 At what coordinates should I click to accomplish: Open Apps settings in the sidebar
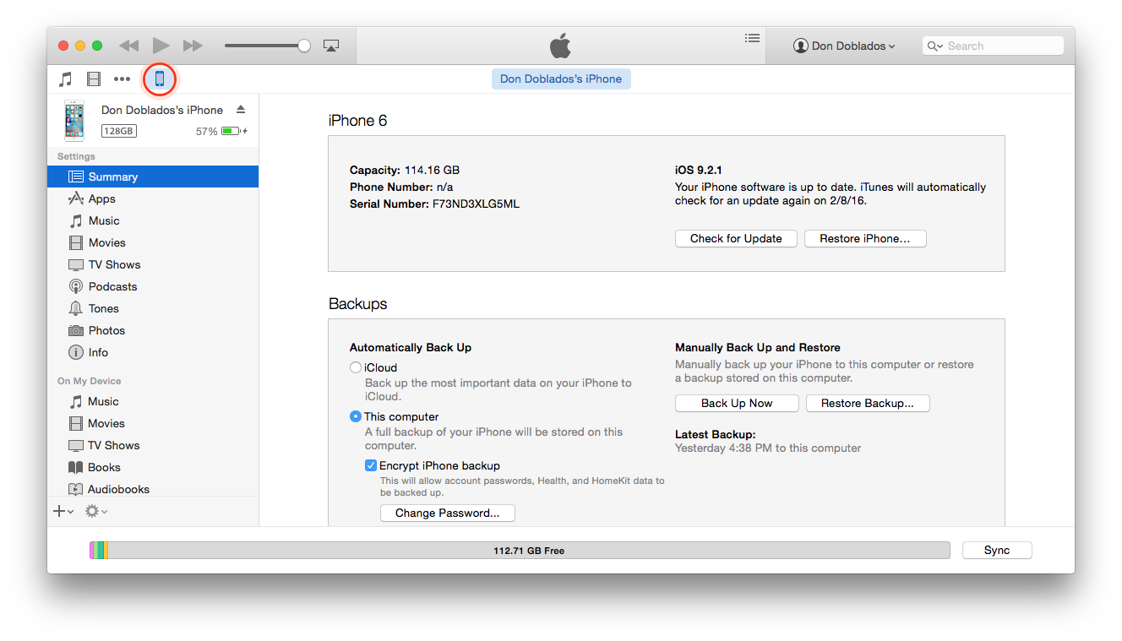153,198
